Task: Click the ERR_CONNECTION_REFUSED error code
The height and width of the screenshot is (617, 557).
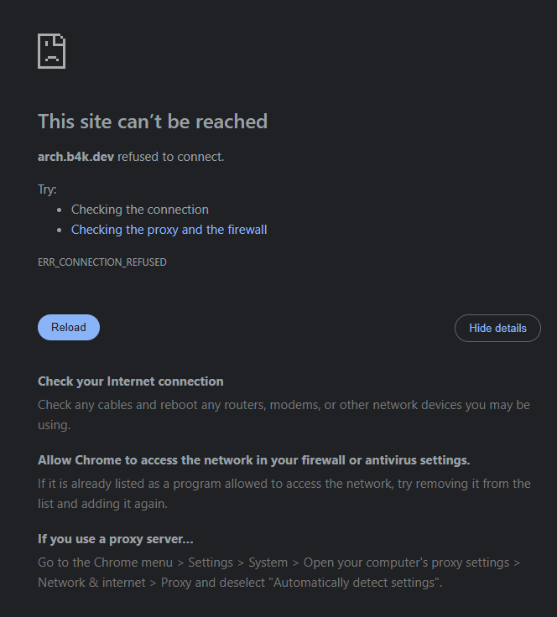Action: (x=102, y=262)
